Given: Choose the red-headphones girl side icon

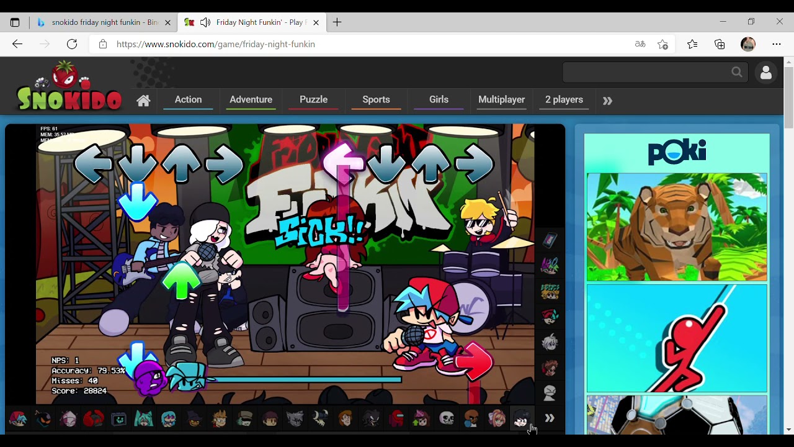Looking at the screenshot, I should (x=550, y=368).
